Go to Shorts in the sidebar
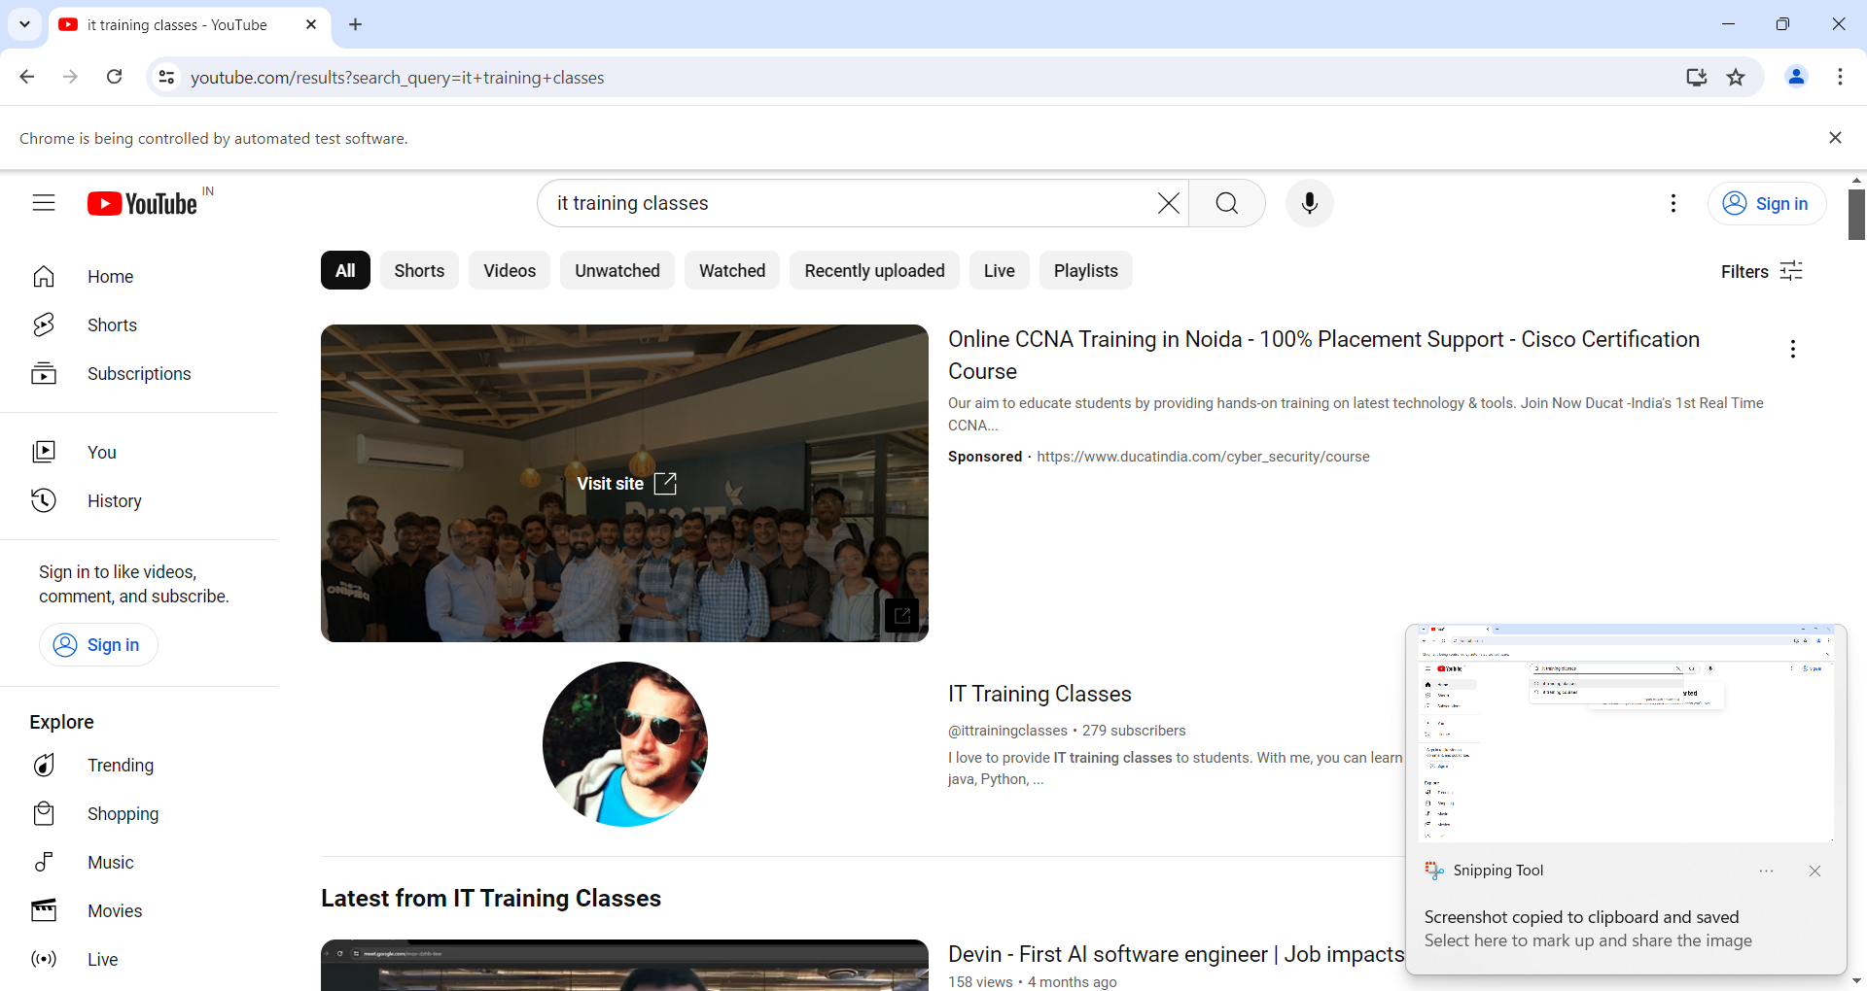Screen dimensions: 1867x991 [112, 325]
